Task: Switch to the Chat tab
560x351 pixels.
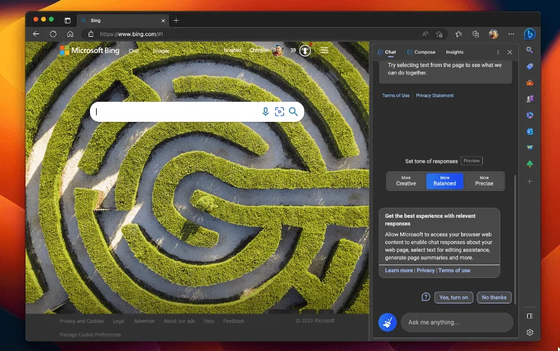Action: pyautogui.click(x=387, y=52)
